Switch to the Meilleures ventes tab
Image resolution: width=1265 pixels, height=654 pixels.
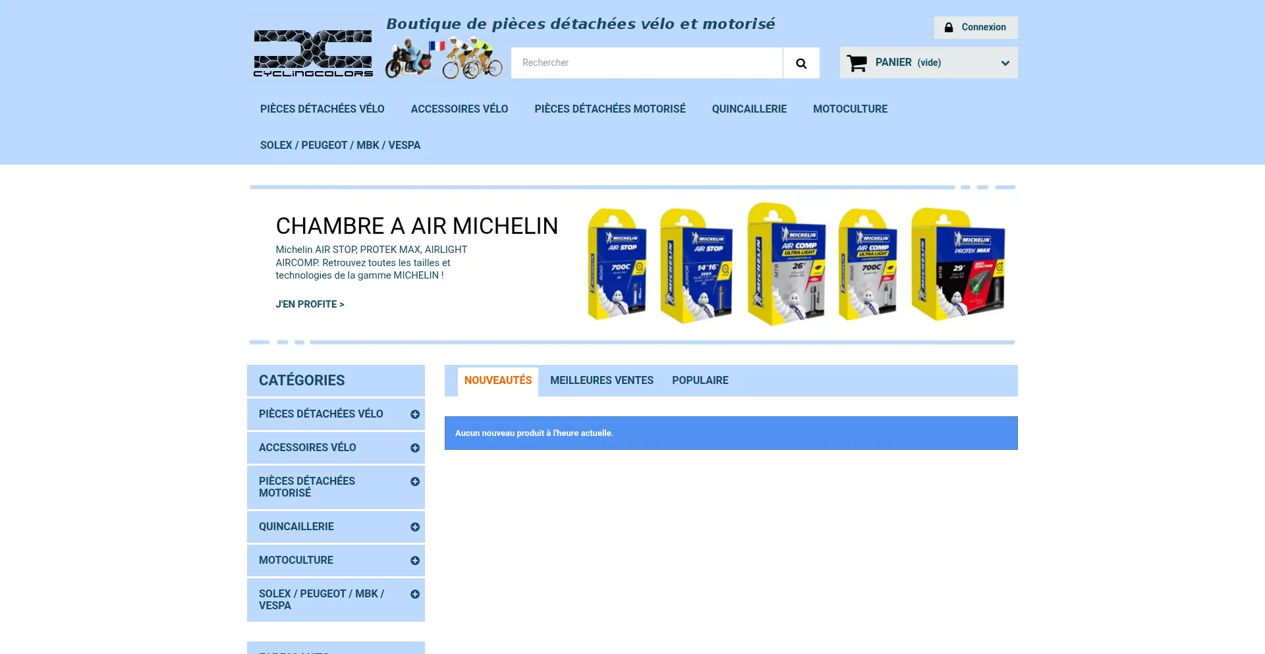point(602,381)
